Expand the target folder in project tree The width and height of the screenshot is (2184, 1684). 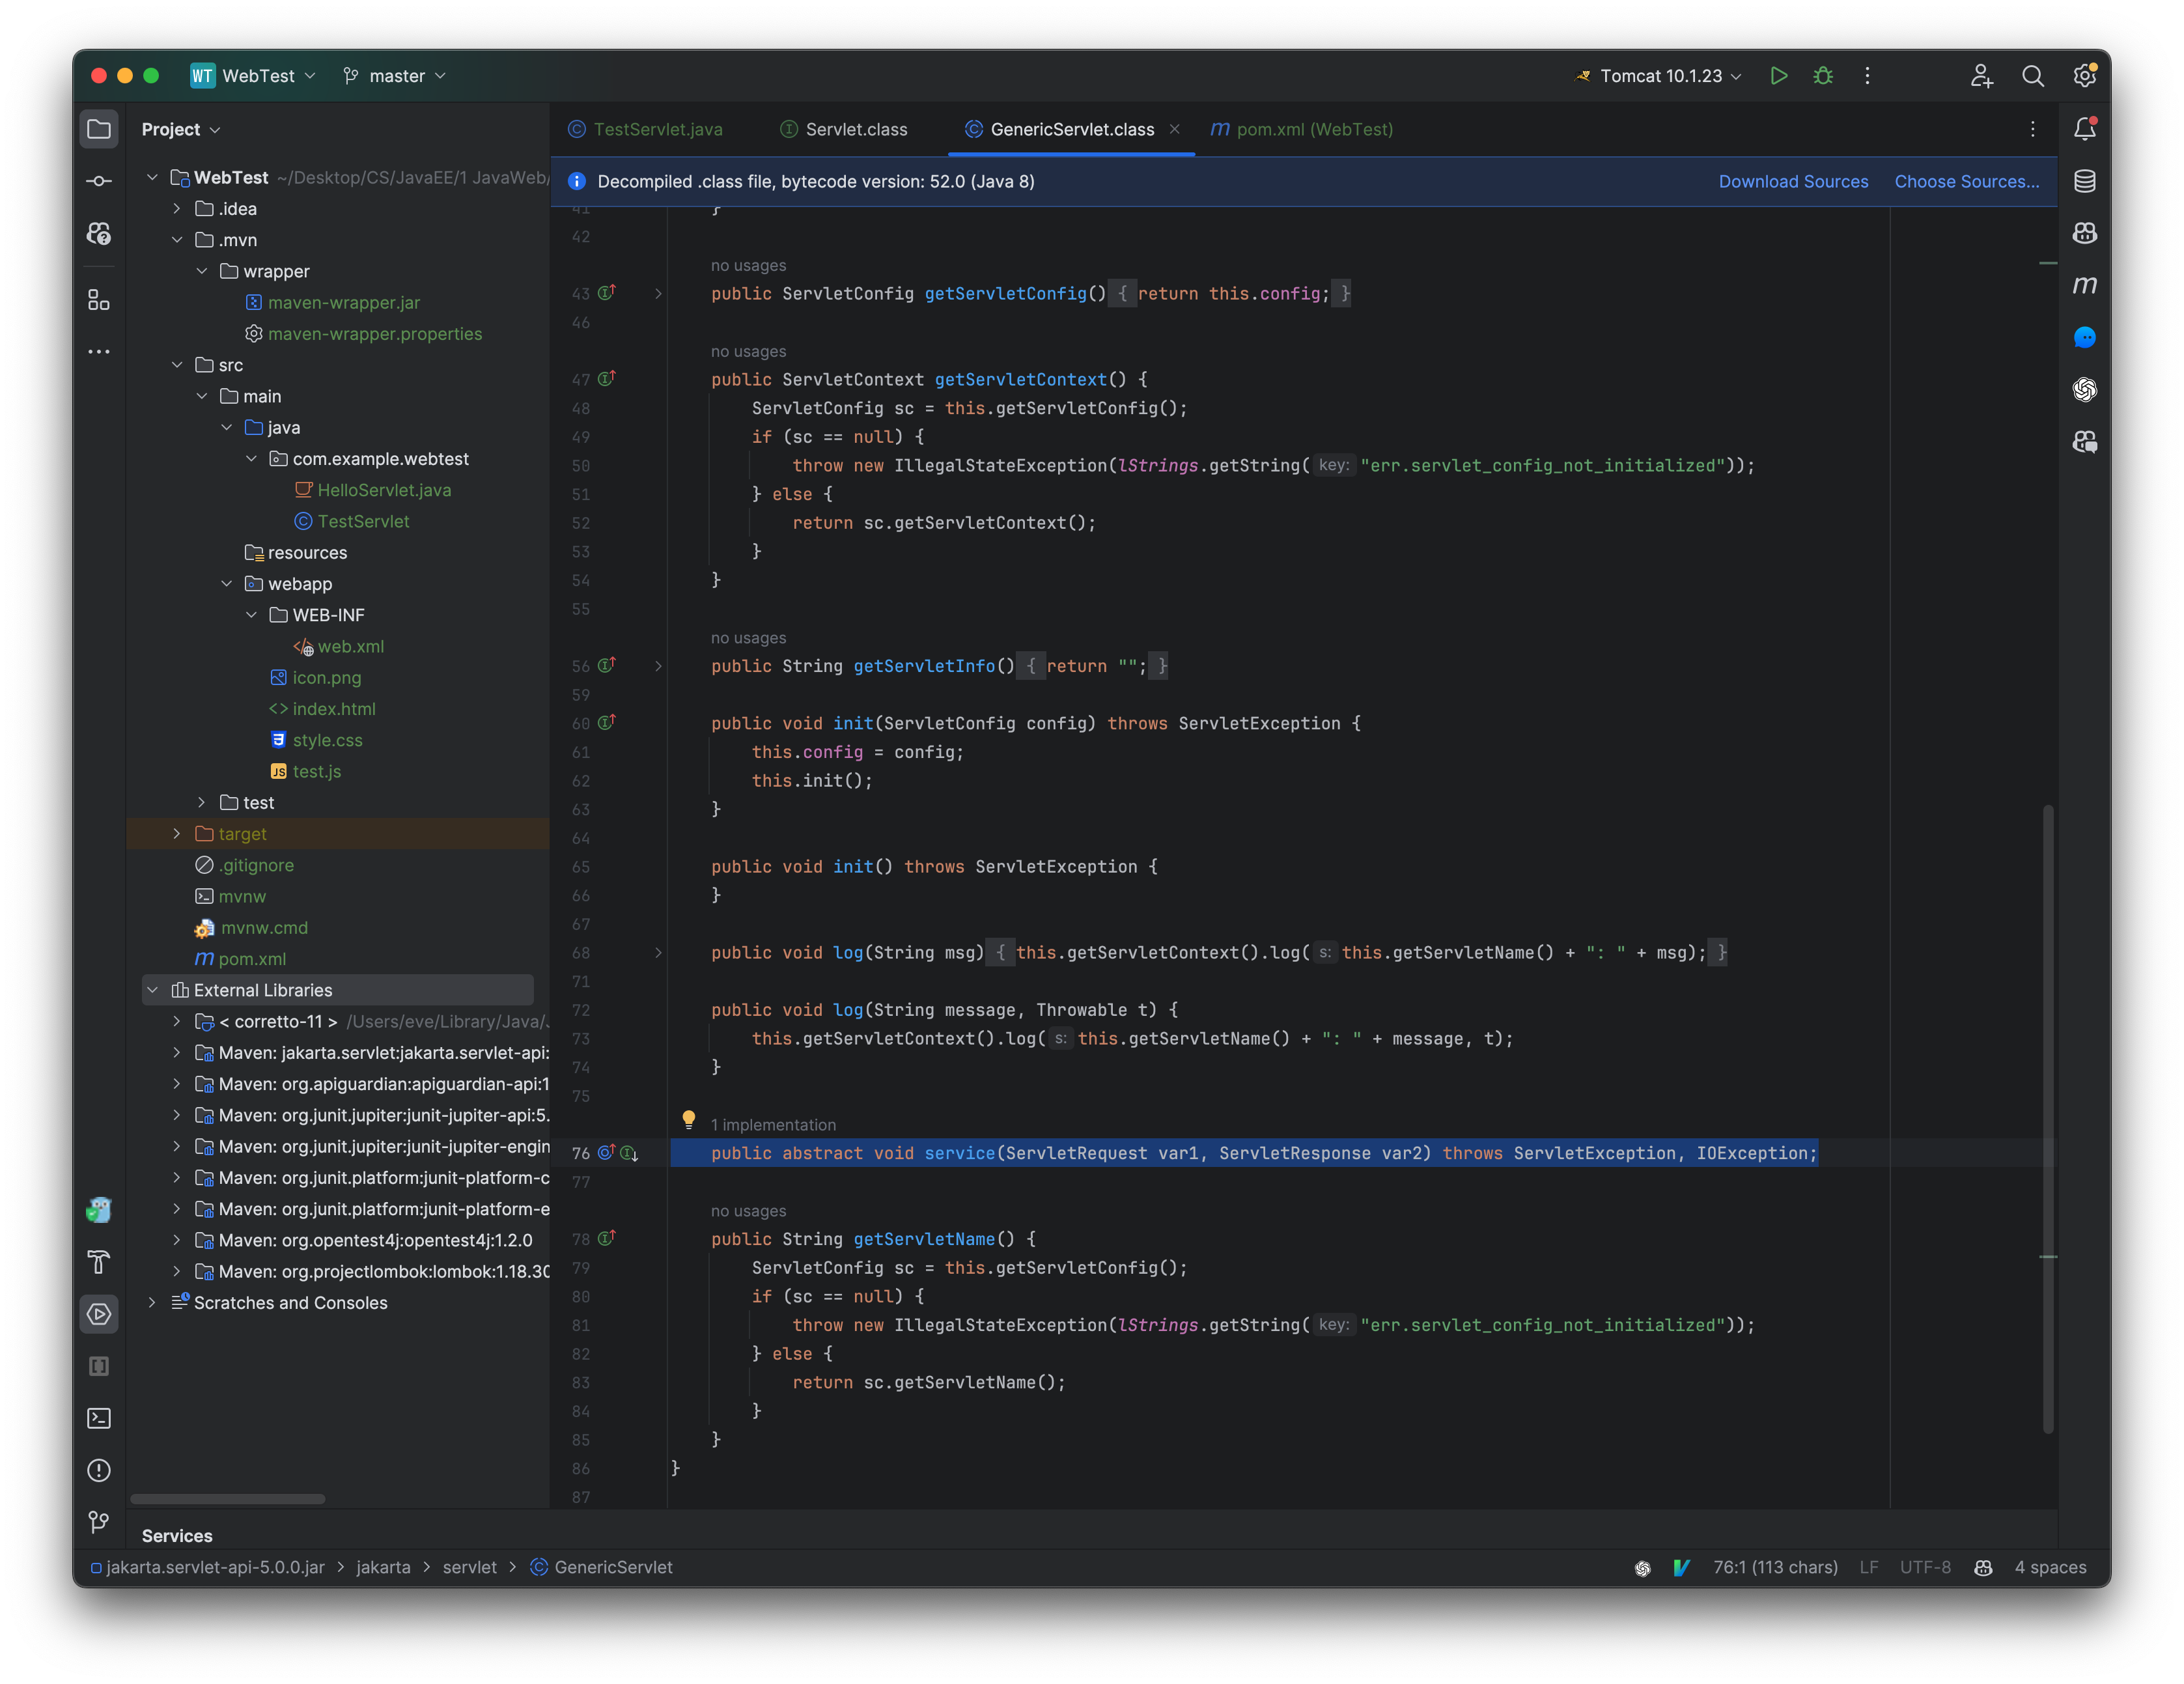tap(177, 834)
